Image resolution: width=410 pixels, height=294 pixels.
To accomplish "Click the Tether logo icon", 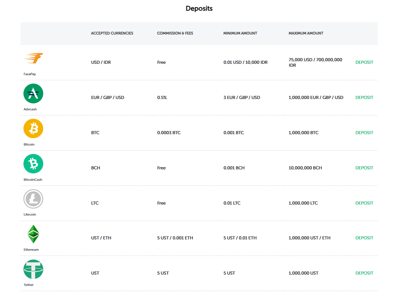I will point(33,269).
